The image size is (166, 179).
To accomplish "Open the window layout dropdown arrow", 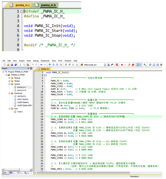I will coord(141,65).
